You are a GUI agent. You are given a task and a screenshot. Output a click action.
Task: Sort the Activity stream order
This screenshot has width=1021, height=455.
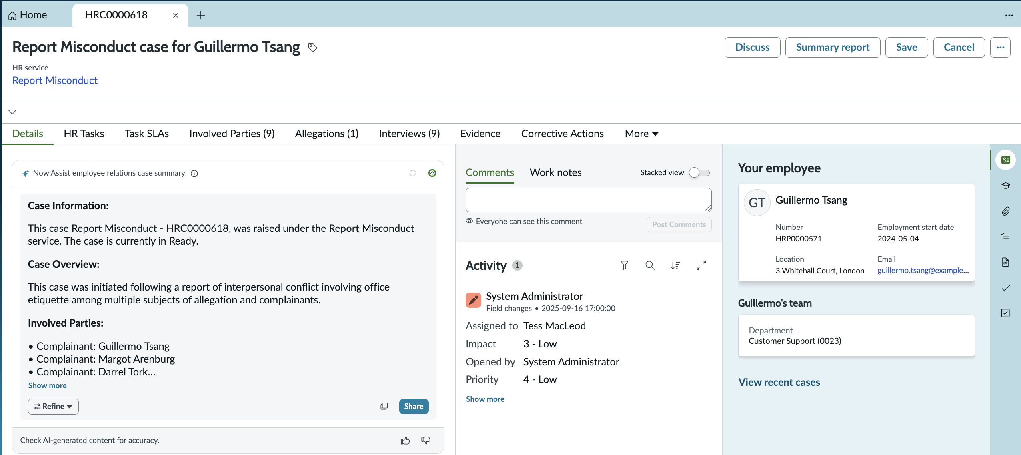point(675,265)
